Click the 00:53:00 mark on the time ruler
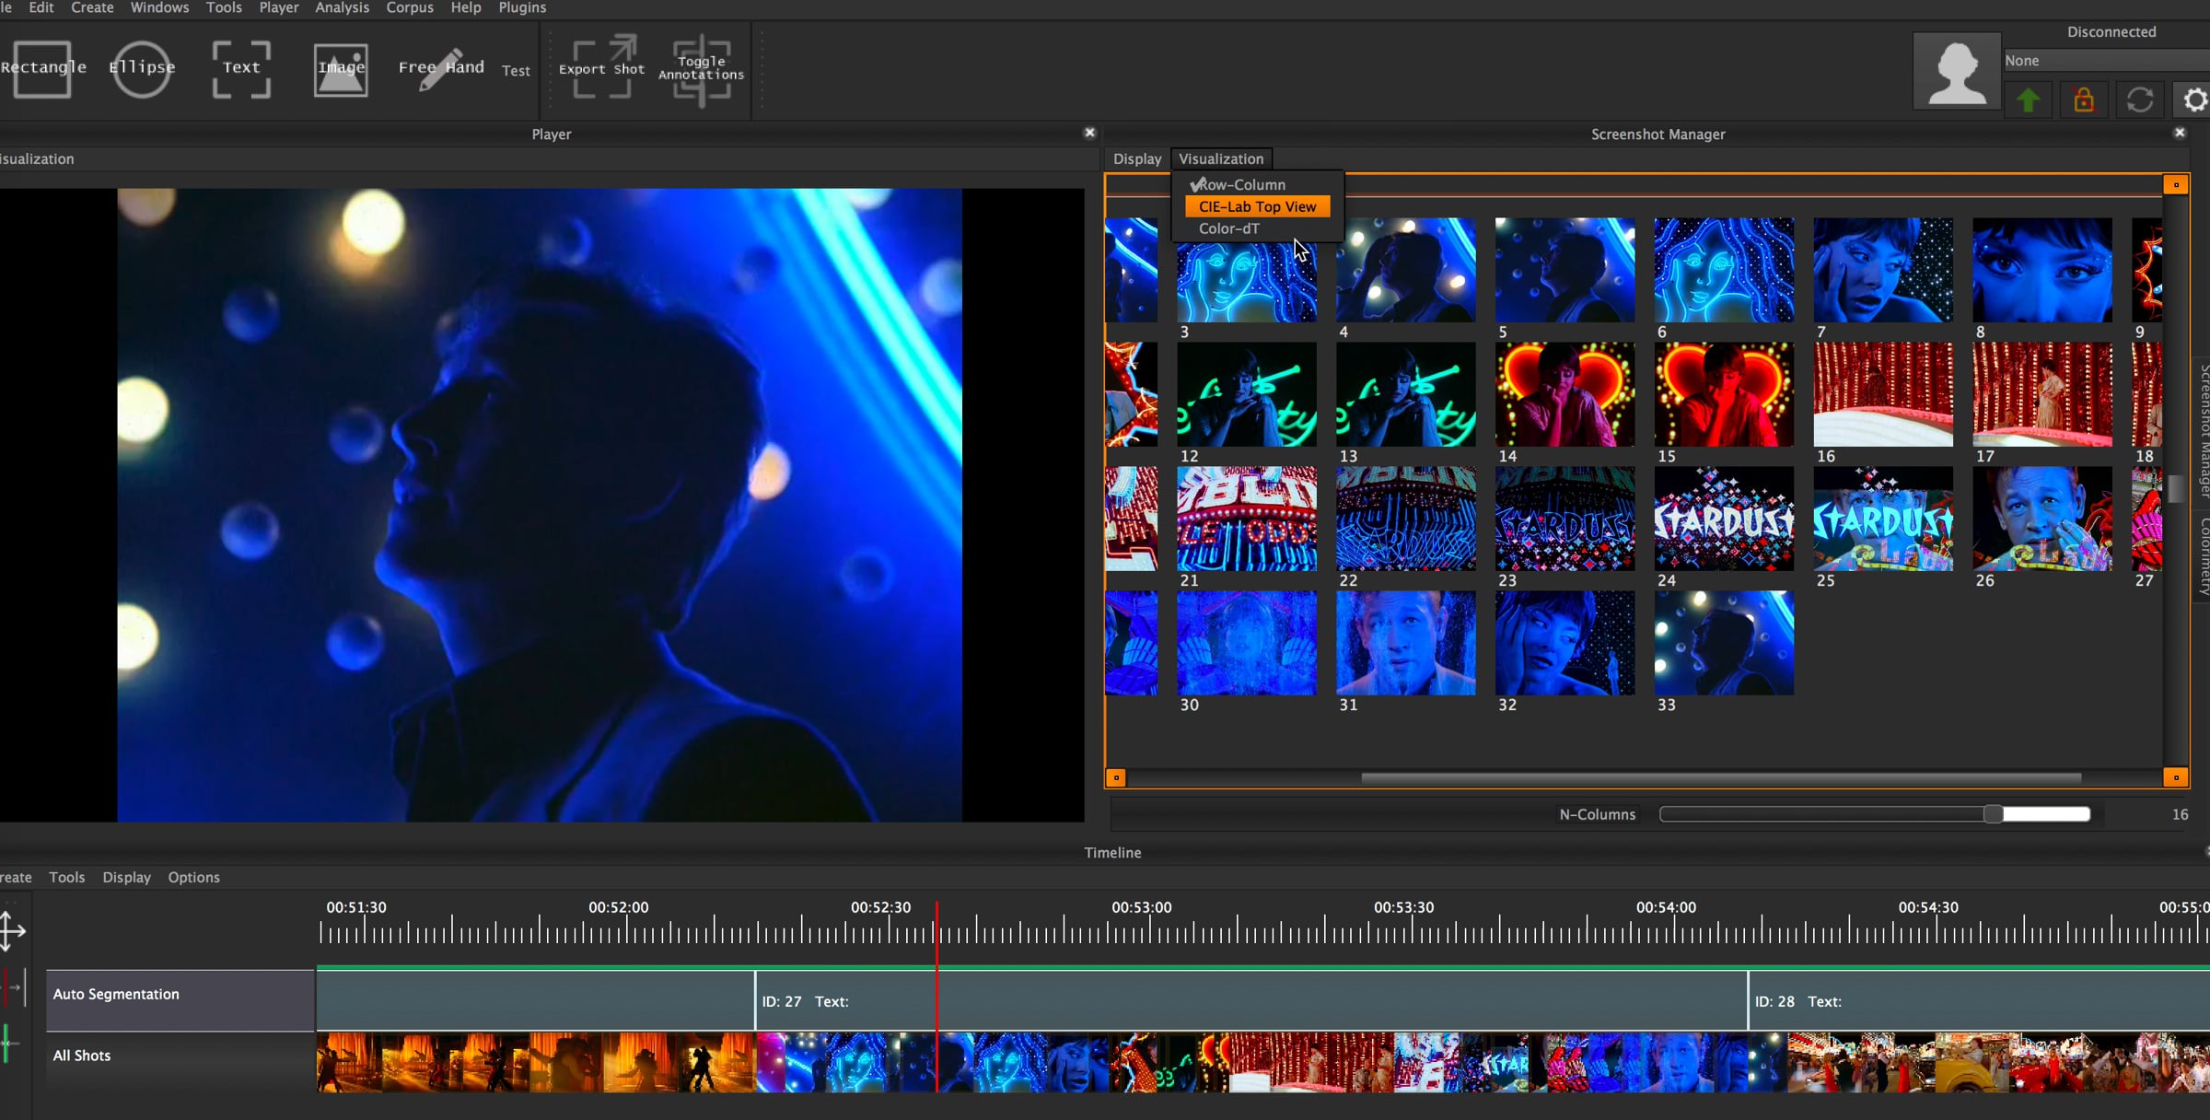This screenshot has width=2210, height=1120. tap(1142, 907)
